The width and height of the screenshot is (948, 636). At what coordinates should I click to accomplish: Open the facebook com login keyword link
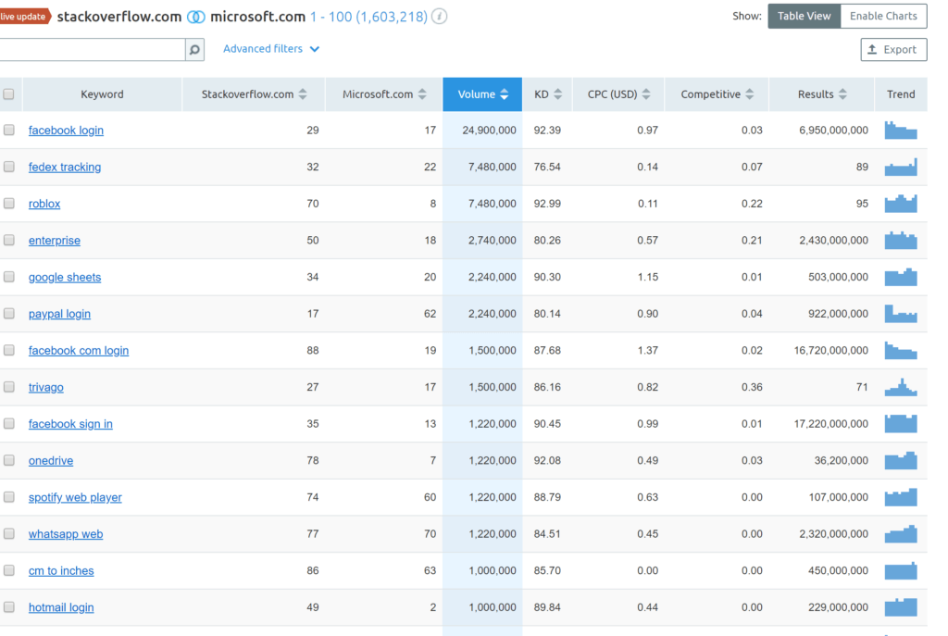tap(79, 351)
